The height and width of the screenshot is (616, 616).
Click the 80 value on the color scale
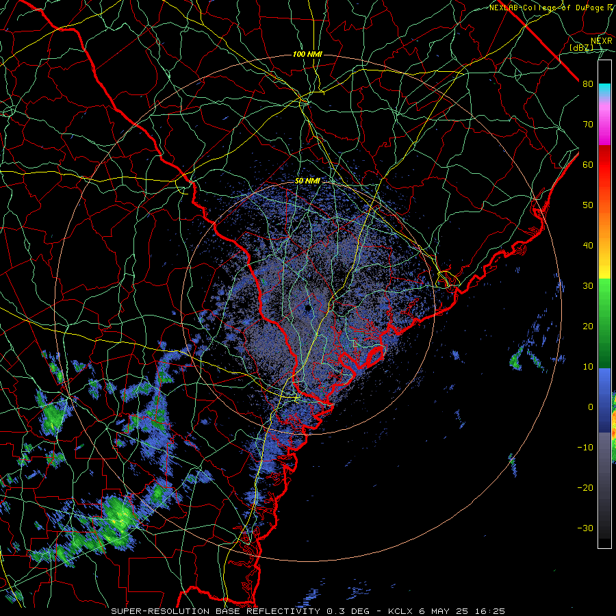click(x=588, y=84)
